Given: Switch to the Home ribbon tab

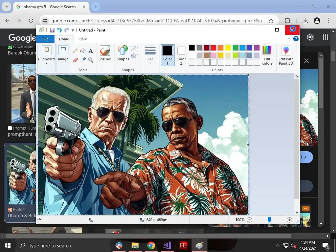Looking at the screenshot, I should click(64, 39).
